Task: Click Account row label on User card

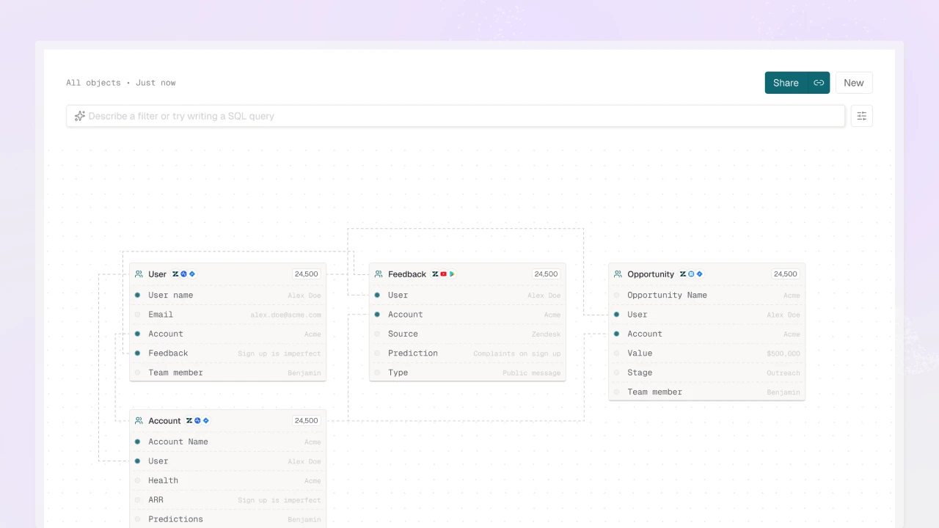Action: tap(166, 334)
